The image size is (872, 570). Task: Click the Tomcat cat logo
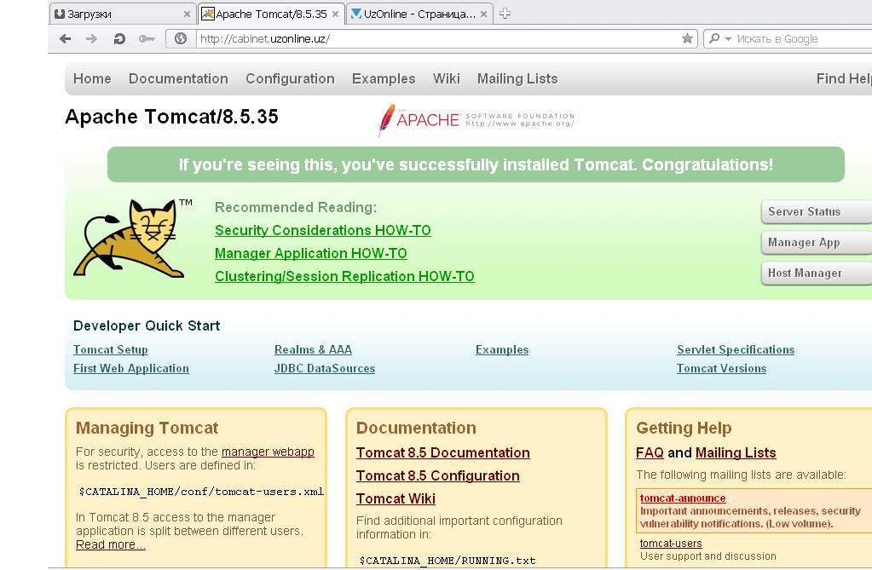pos(130,239)
